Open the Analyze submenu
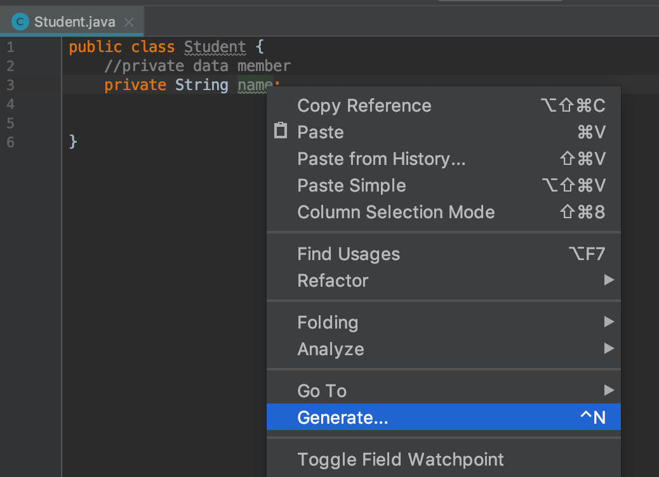Screen dimensions: 659x477 tap(330, 349)
